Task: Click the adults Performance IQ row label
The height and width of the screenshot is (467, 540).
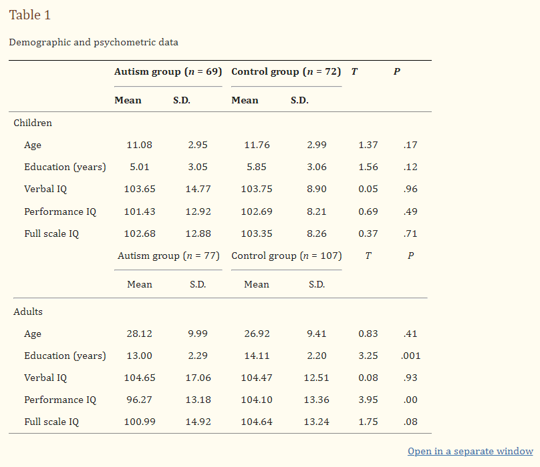Action: (60, 400)
